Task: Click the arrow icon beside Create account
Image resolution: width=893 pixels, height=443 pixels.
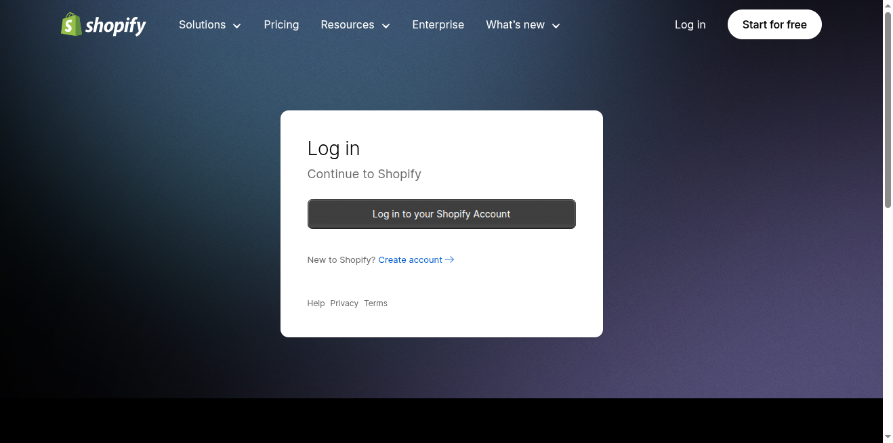Action: [x=450, y=259]
